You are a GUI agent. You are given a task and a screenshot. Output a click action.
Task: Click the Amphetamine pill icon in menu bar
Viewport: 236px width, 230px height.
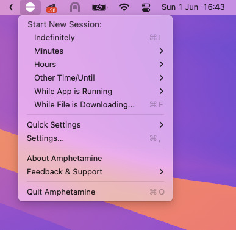coord(30,7)
